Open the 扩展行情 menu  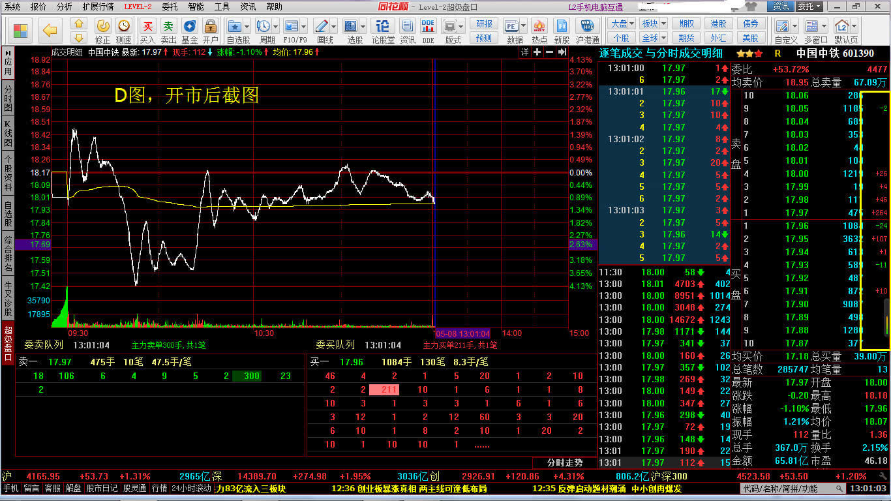pyautogui.click(x=98, y=7)
